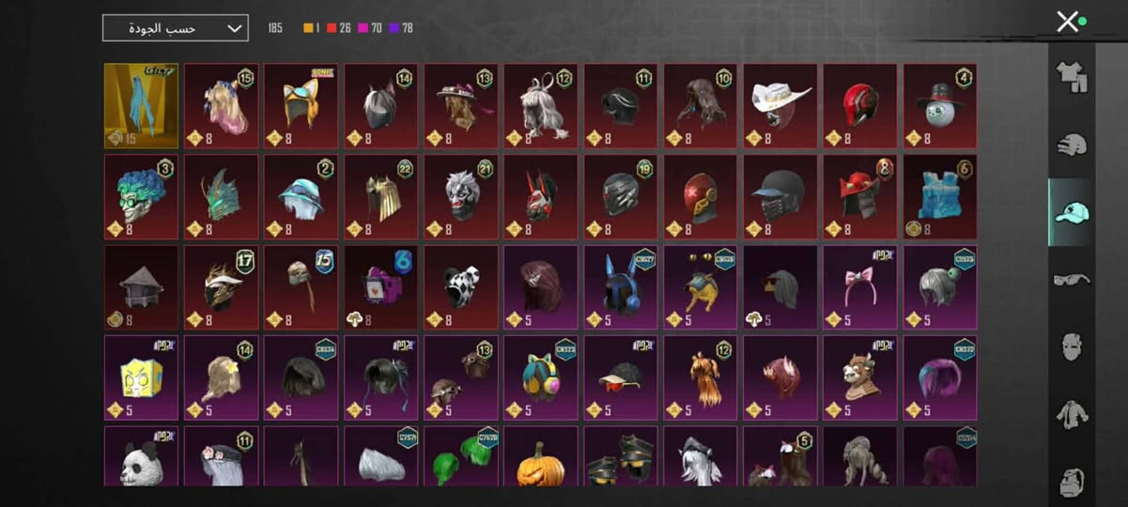Screen dimensions: 1128x507
Task: Select the cap headgear category tab
Action: (x=1071, y=212)
